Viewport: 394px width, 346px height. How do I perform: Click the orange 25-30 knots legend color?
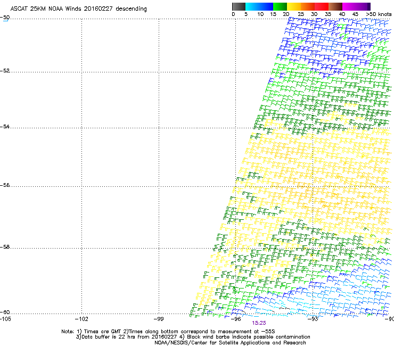(x=308, y=6)
